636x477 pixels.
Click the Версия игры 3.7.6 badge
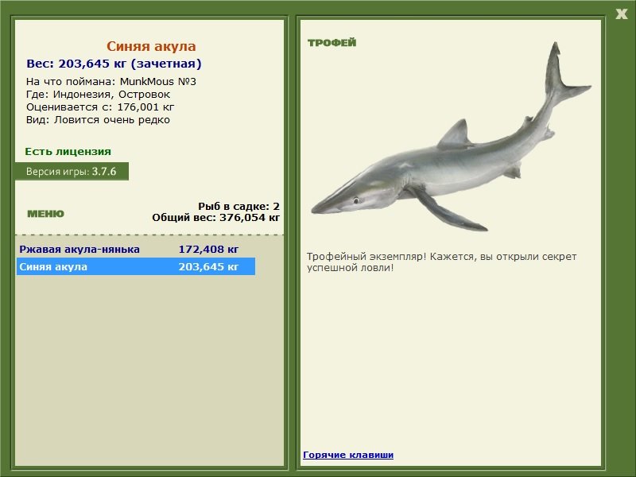[x=72, y=171]
